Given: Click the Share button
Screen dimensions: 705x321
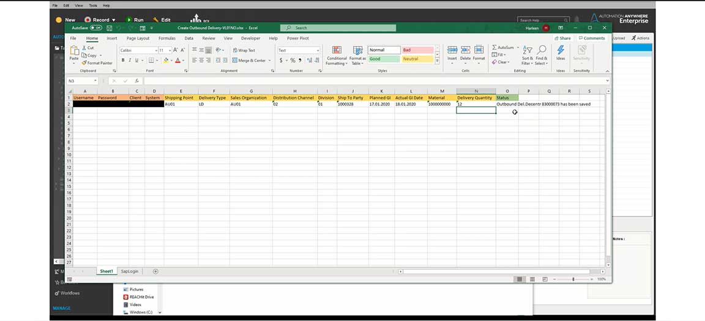Looking at the screenshot, I should pyautogui.click(x=562, y=38).
